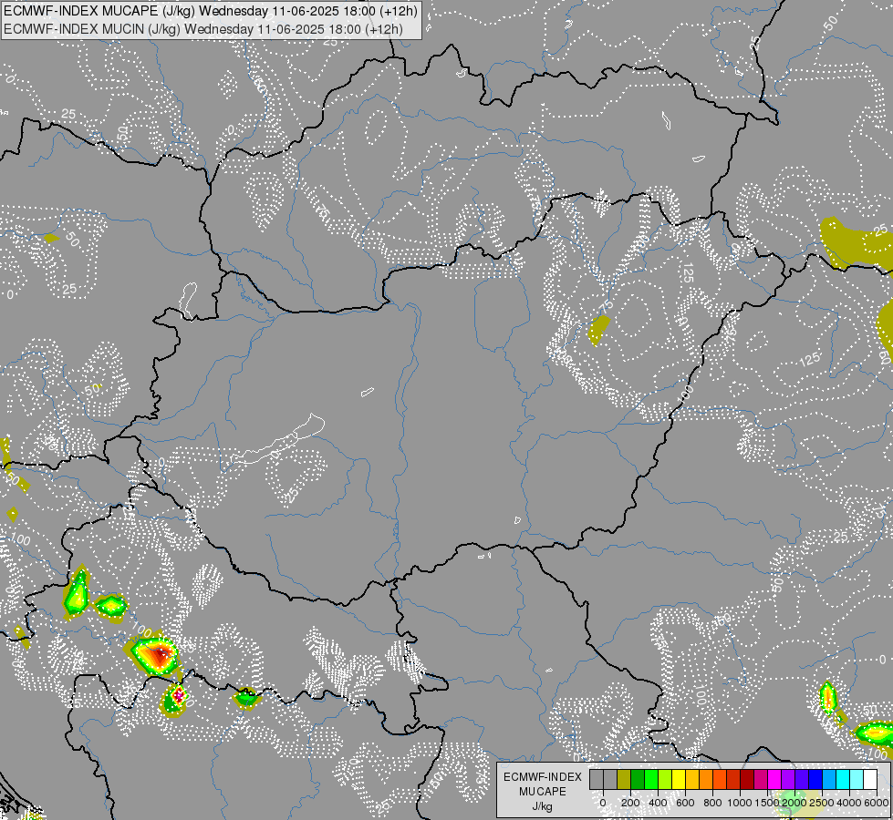
Task: Click the legend tick label 200
Action: pyautogui.click(x=631, y=803)
